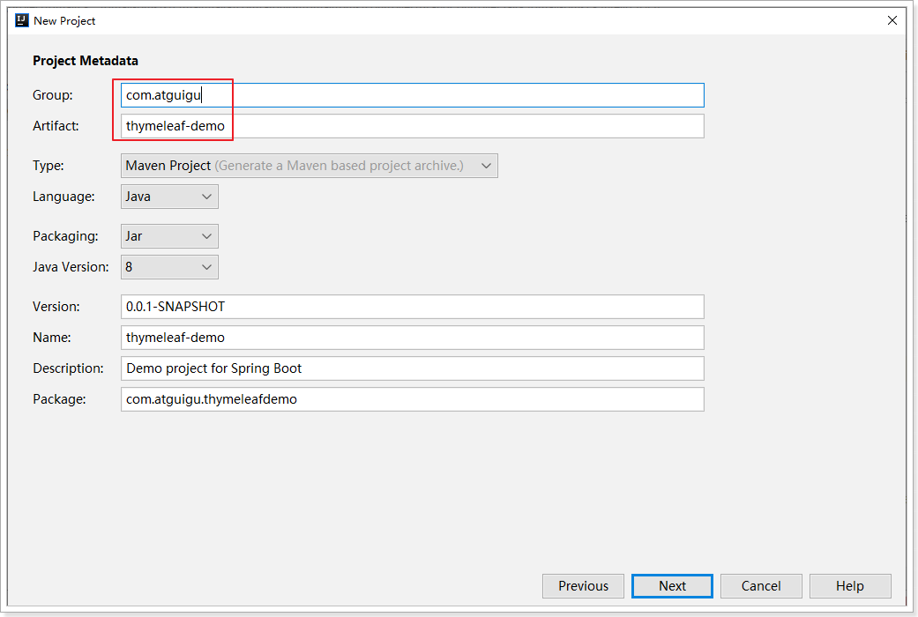
Task: Open the Packaging dropdown set to Jar
Action: [169, 236]
